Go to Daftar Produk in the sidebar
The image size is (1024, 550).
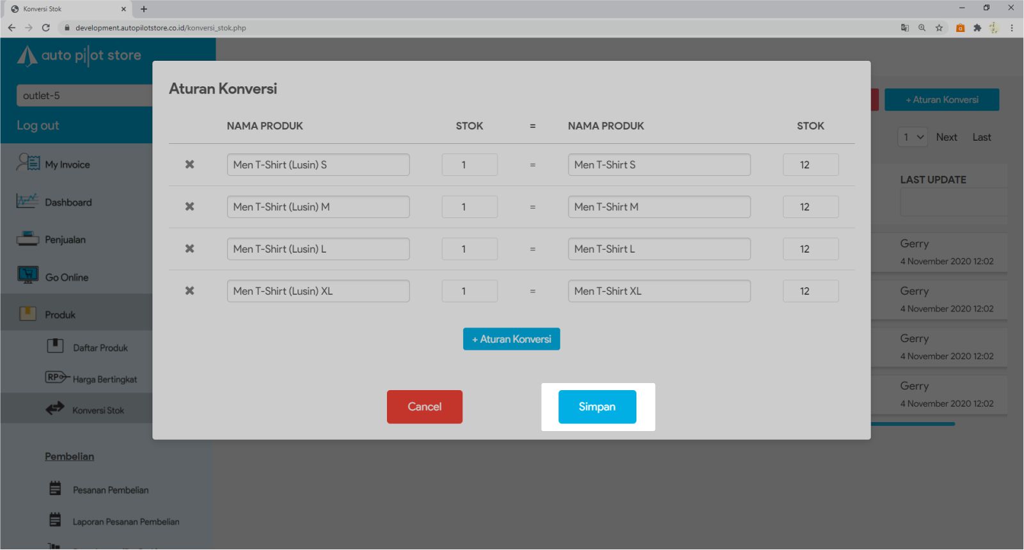100,348
